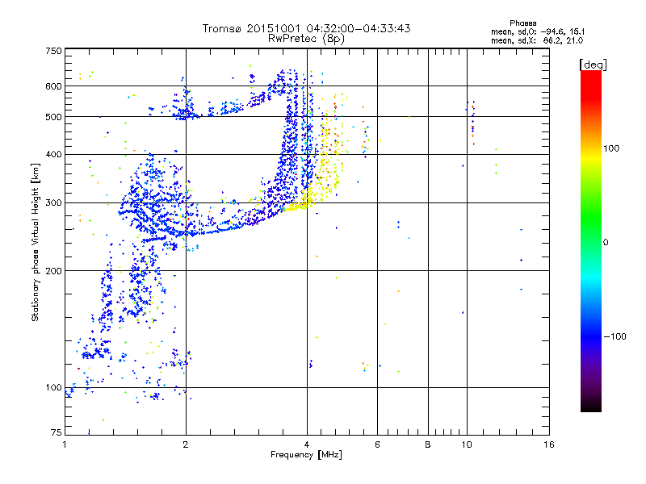646x484 pixels.
Task: Click the green zone of the colorbar
Action: coord(591,218)
